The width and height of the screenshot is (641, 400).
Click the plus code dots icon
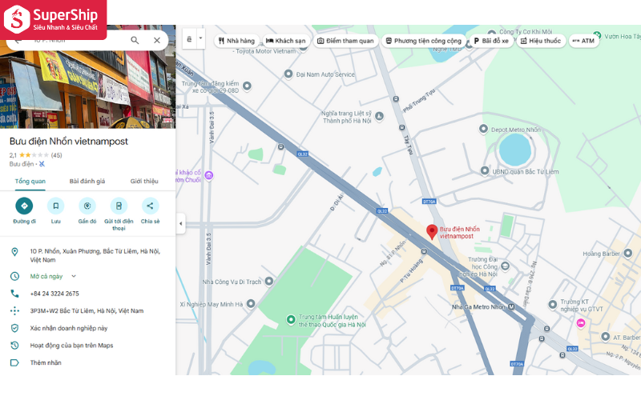pyautogui.click(x=14, y=310)
